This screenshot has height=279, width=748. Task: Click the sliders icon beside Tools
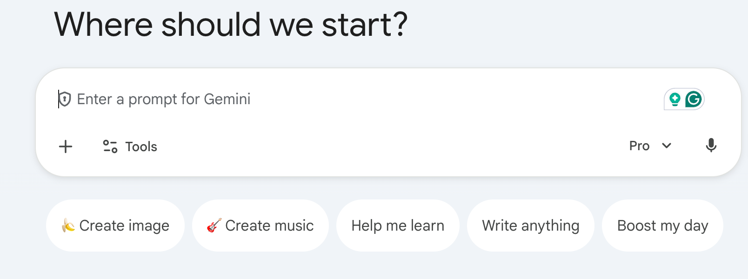coord(110,146)
